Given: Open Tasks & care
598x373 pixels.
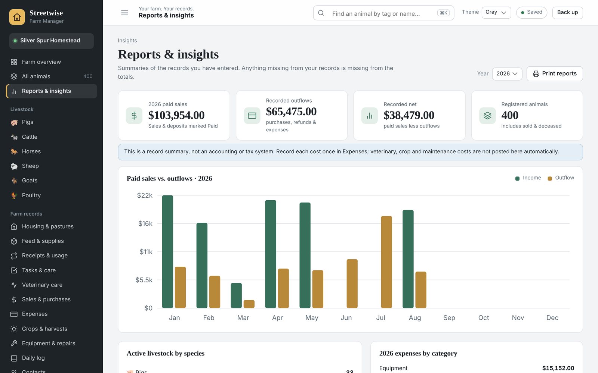Looking at the screenshot, I should click(x=52, y=270).
